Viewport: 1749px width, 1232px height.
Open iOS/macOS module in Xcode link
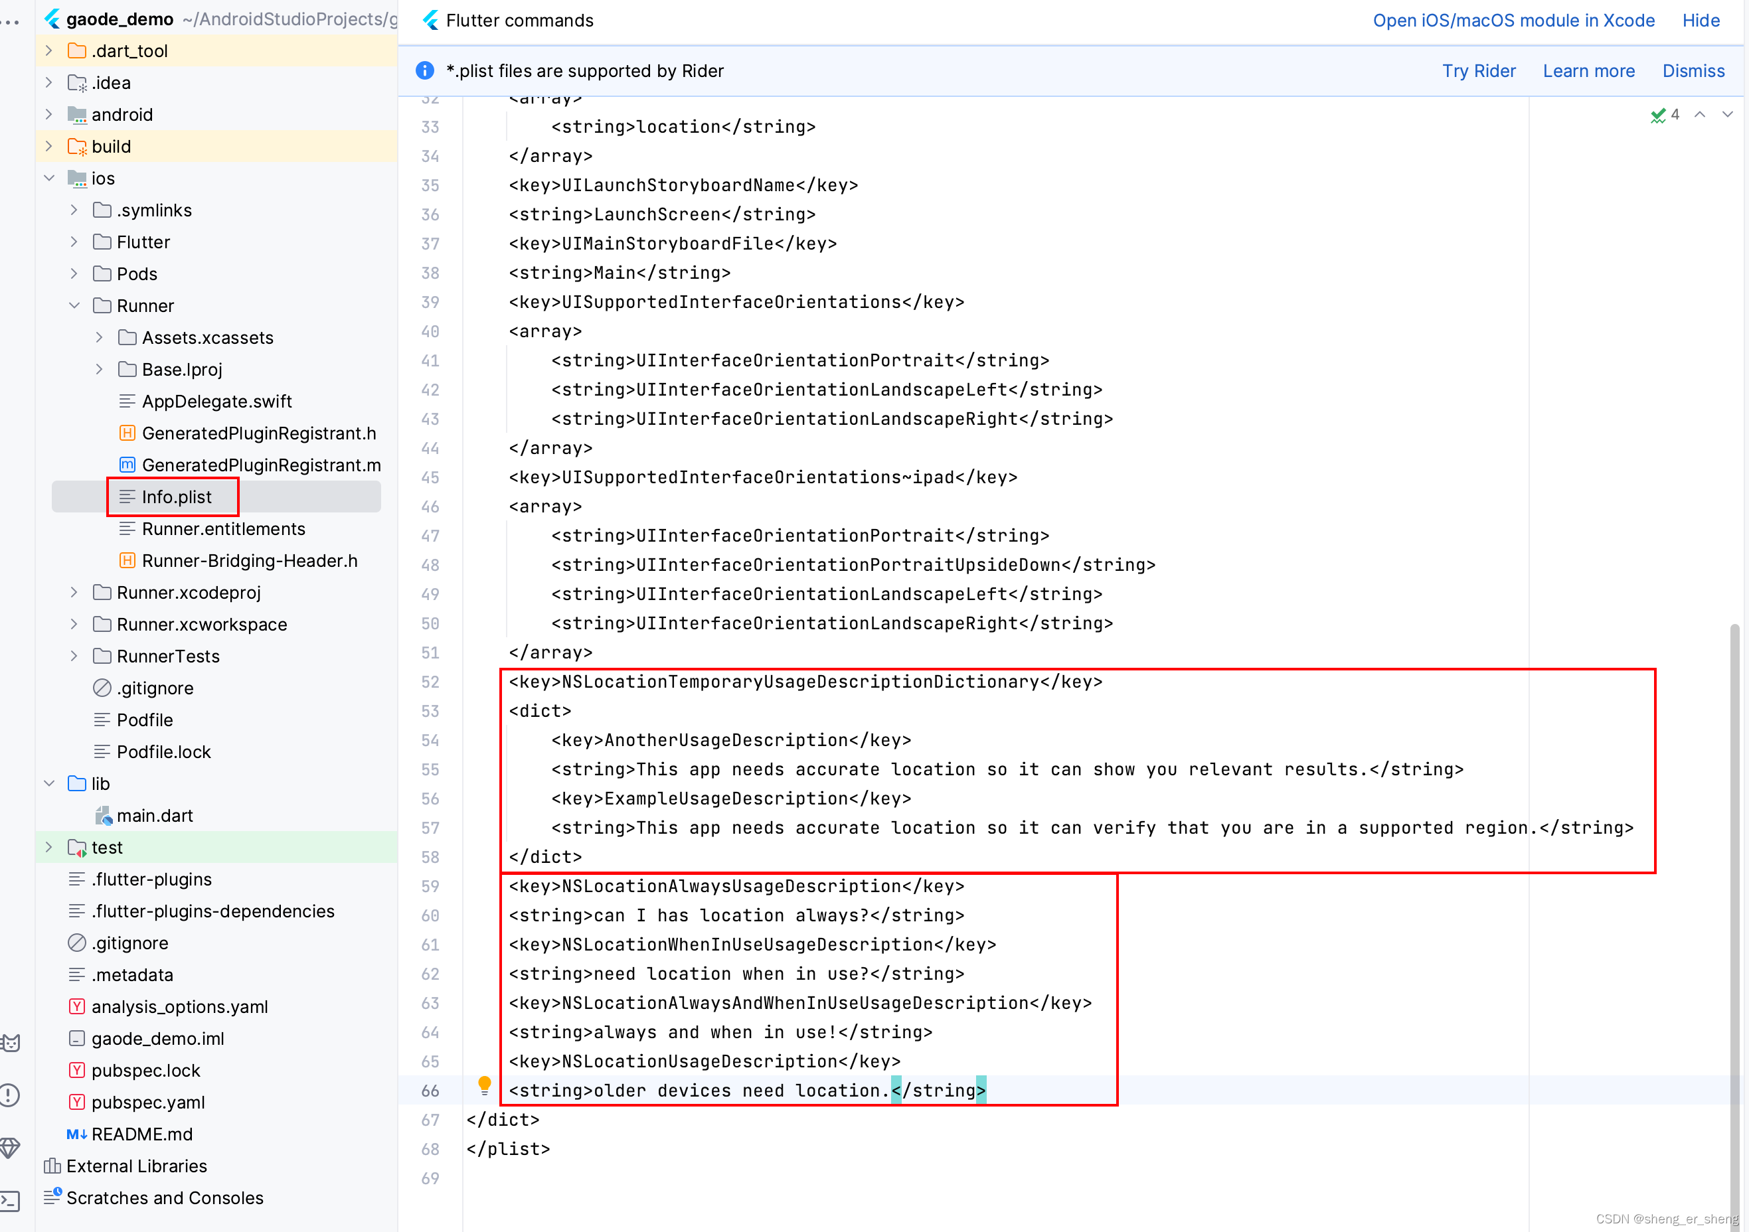(x=1514, y=21)
